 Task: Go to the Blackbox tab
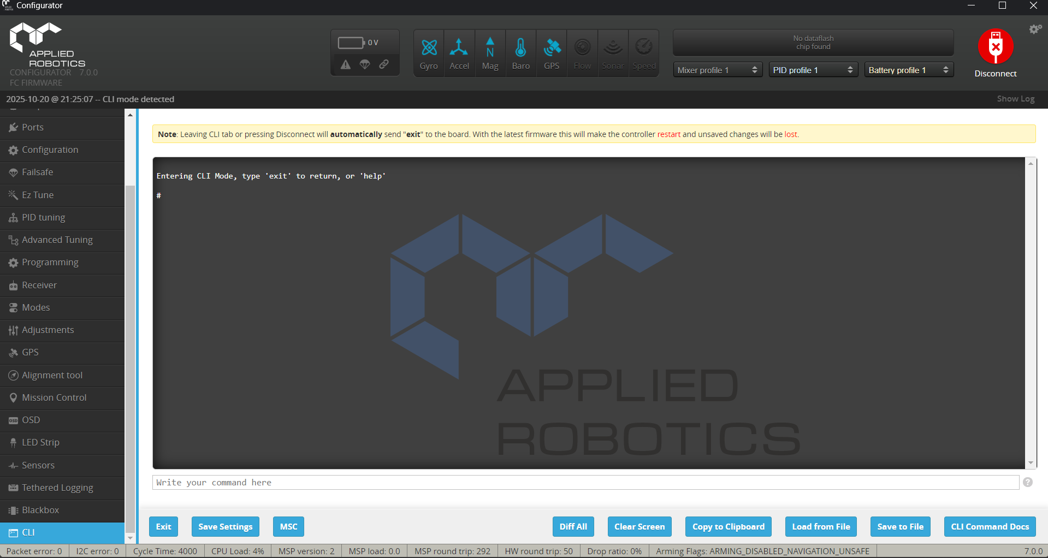[x=40, y=510]
